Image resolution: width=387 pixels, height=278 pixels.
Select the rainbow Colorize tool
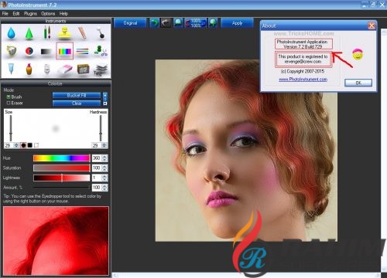65,51
